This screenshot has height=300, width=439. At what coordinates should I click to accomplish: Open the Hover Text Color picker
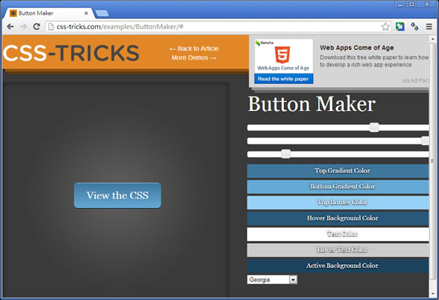click(338, 250)
